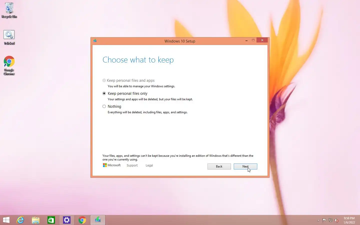360x225 pixels.
Task: Minimize the Windows 10 Setup window
Action: pos(246,40)
